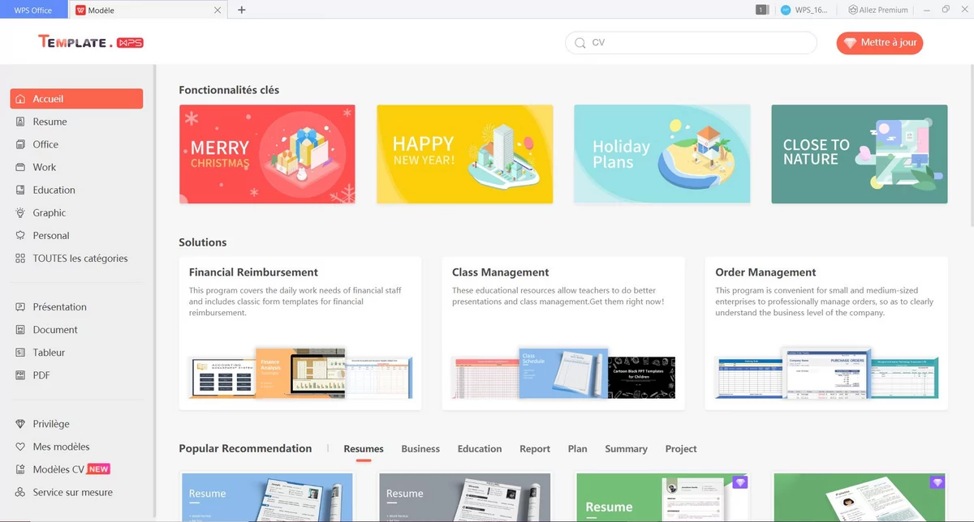Screen dimensions: 974x522
Task: Click the Popular Recommendation heading
Action: click(245, 448)
